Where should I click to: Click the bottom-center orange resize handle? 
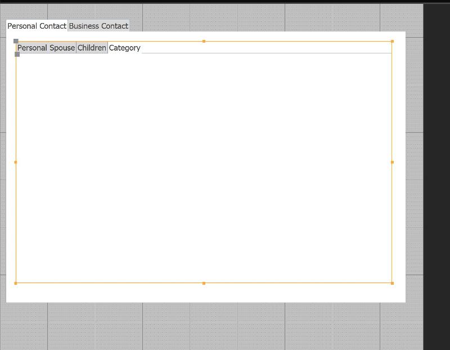click(x=204, y=282)
